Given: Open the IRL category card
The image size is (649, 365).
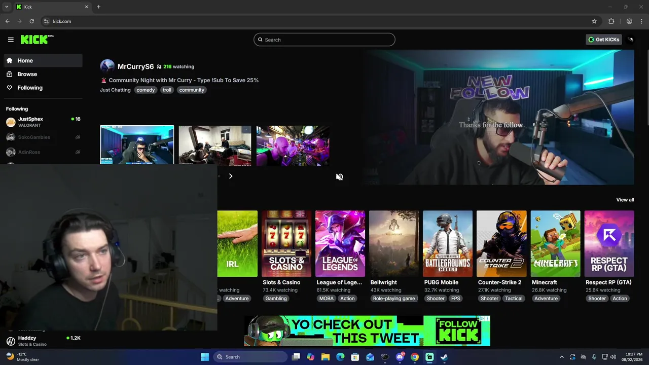Looking at the screenshot, I should (x=237, y=244).
